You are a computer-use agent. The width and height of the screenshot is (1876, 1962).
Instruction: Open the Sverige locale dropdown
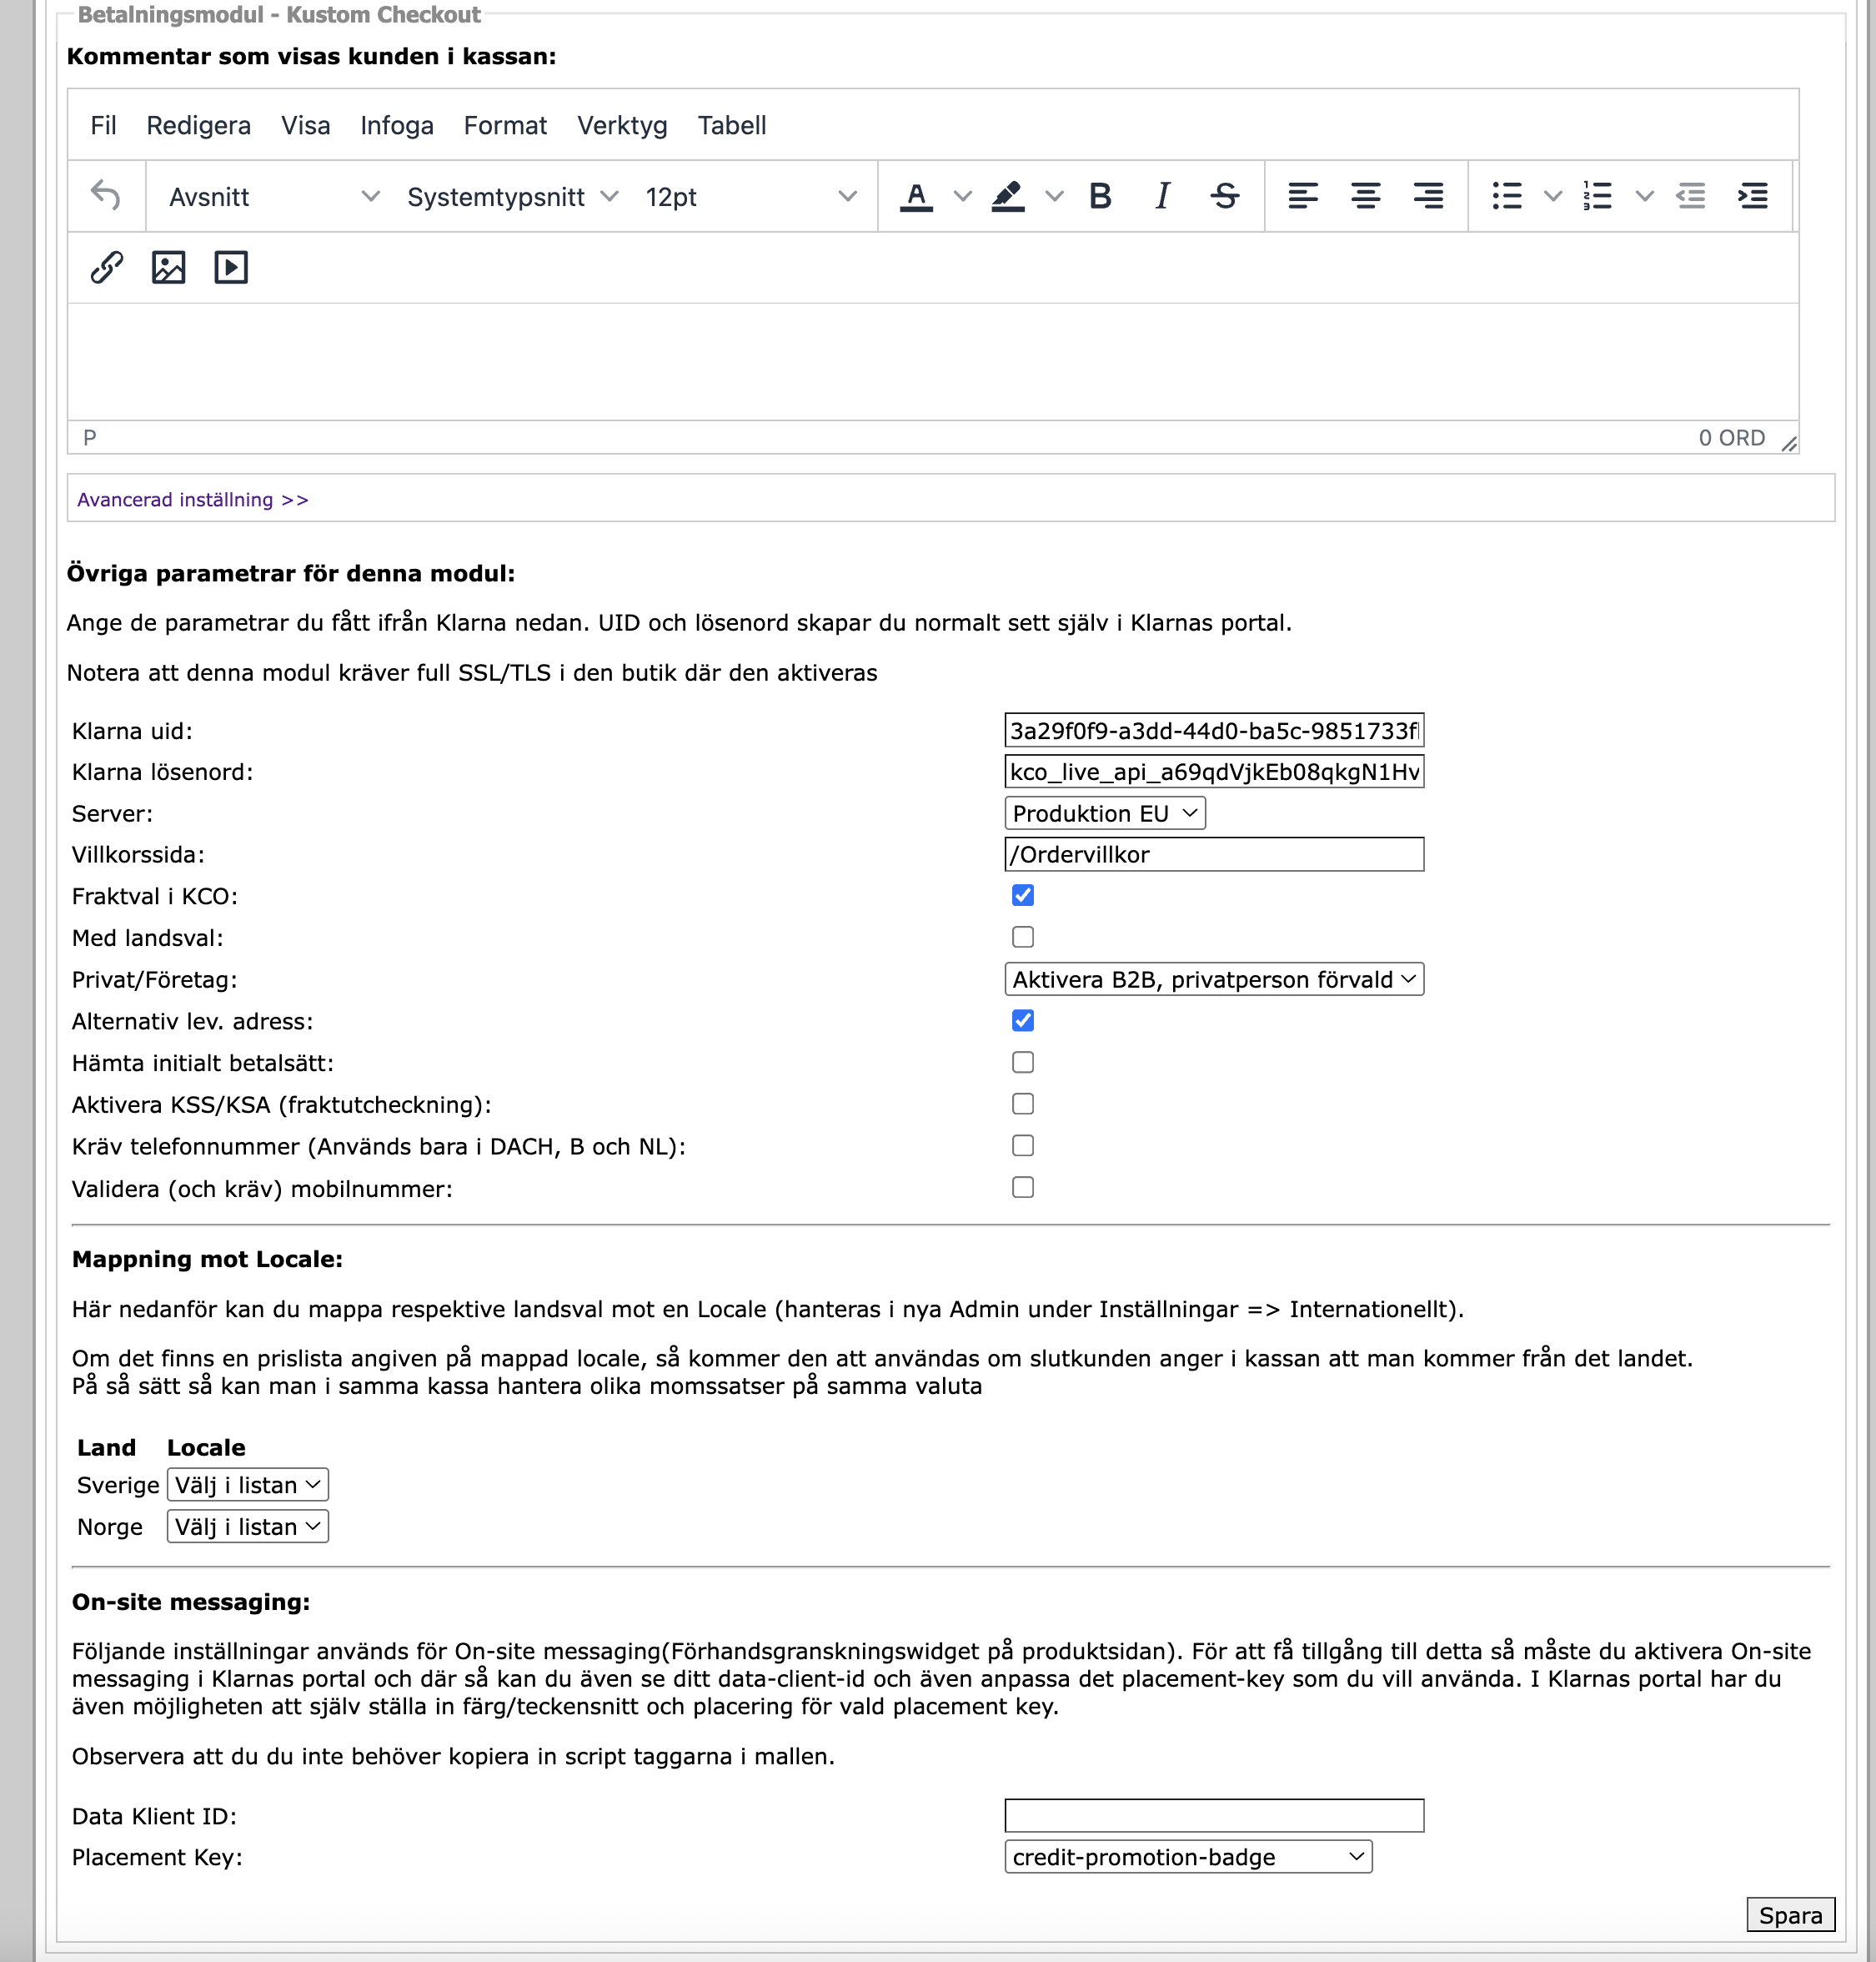247,1485
